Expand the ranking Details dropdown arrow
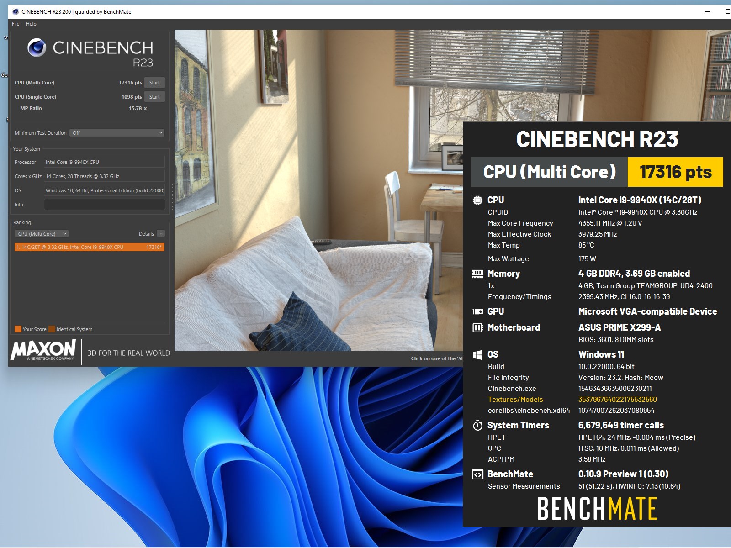Screen dimensions: 731x548 pyautogui.click(x=161, y=234)
